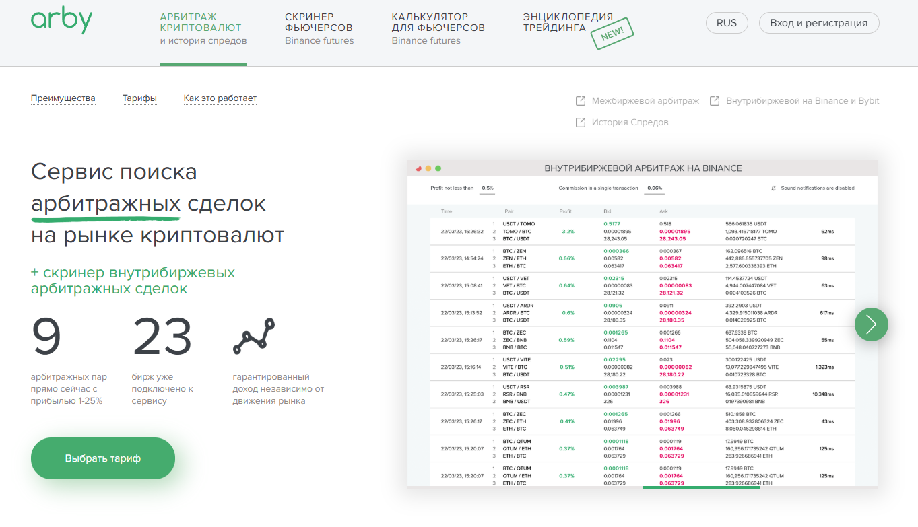Open external link icon for Внутрибиржевой на Binance и Bybit
Screen dimensions: 918x527
(715, 101)
